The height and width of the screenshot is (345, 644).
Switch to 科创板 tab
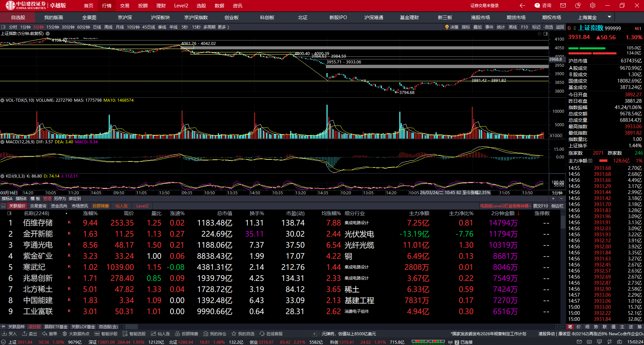[267, 17]
